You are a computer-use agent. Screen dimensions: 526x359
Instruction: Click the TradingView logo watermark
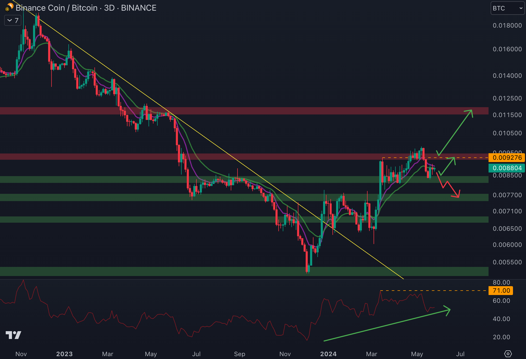click(x=13, y=335)
